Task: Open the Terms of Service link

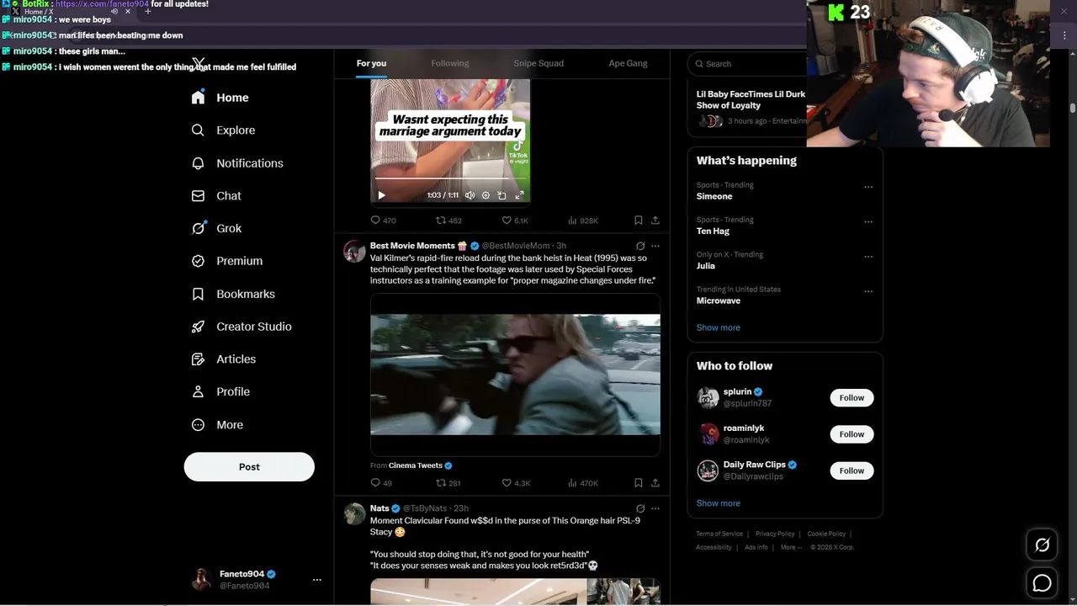Action: tap(719, 534)
